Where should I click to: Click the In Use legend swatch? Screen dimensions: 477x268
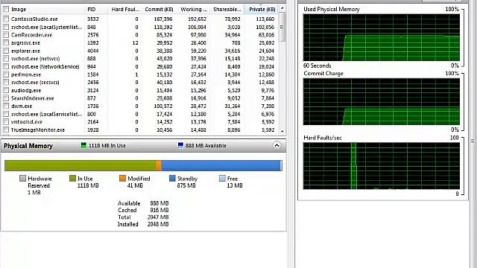[x=72, y=179]
